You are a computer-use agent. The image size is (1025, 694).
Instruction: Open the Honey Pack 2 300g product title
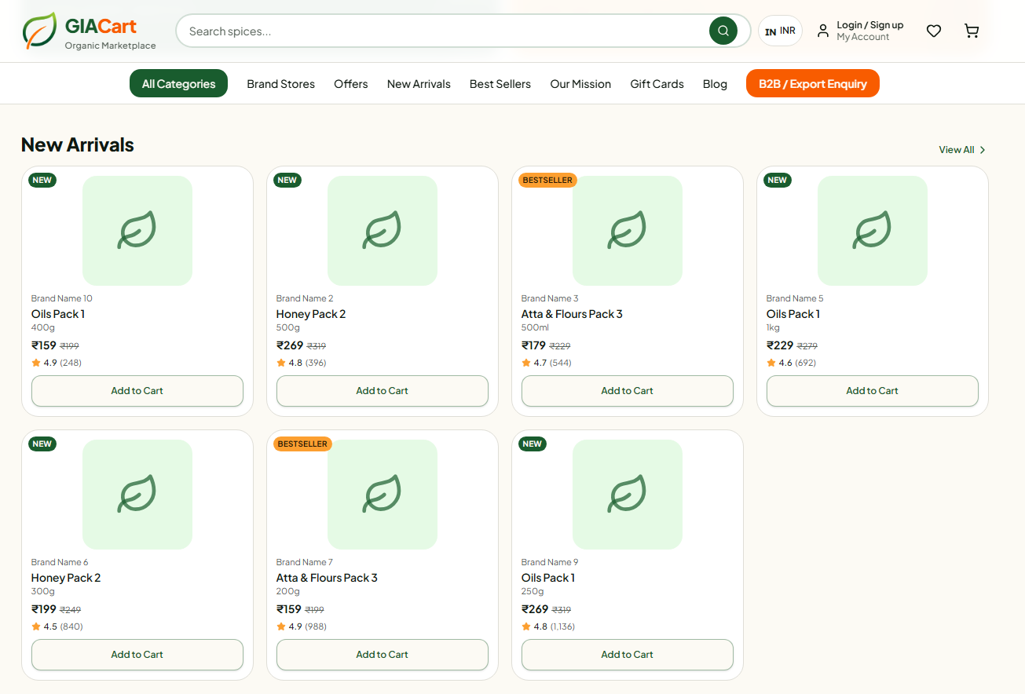click(66, 578)
